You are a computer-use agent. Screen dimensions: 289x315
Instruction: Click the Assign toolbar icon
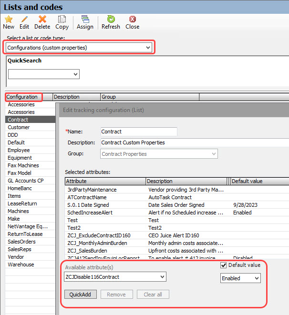(x=85, y=19)
